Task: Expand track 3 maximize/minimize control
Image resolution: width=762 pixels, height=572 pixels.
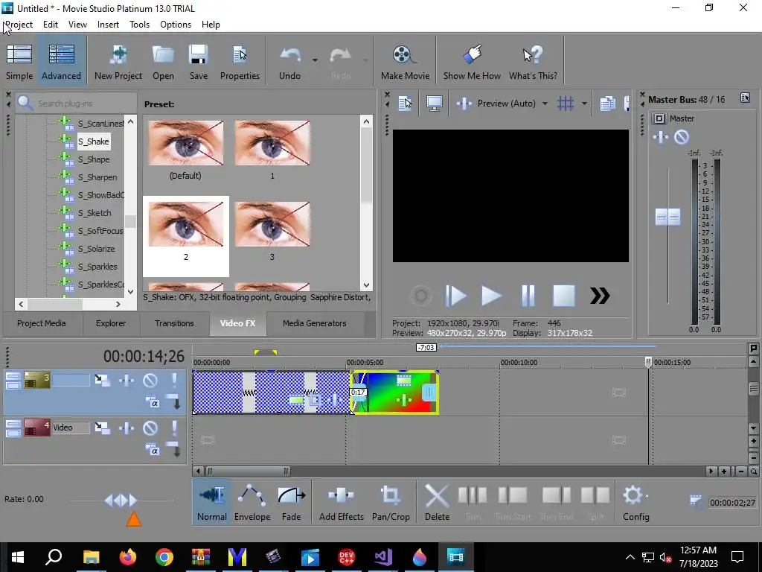Action: pyautogui.click(x=13, y=381)
